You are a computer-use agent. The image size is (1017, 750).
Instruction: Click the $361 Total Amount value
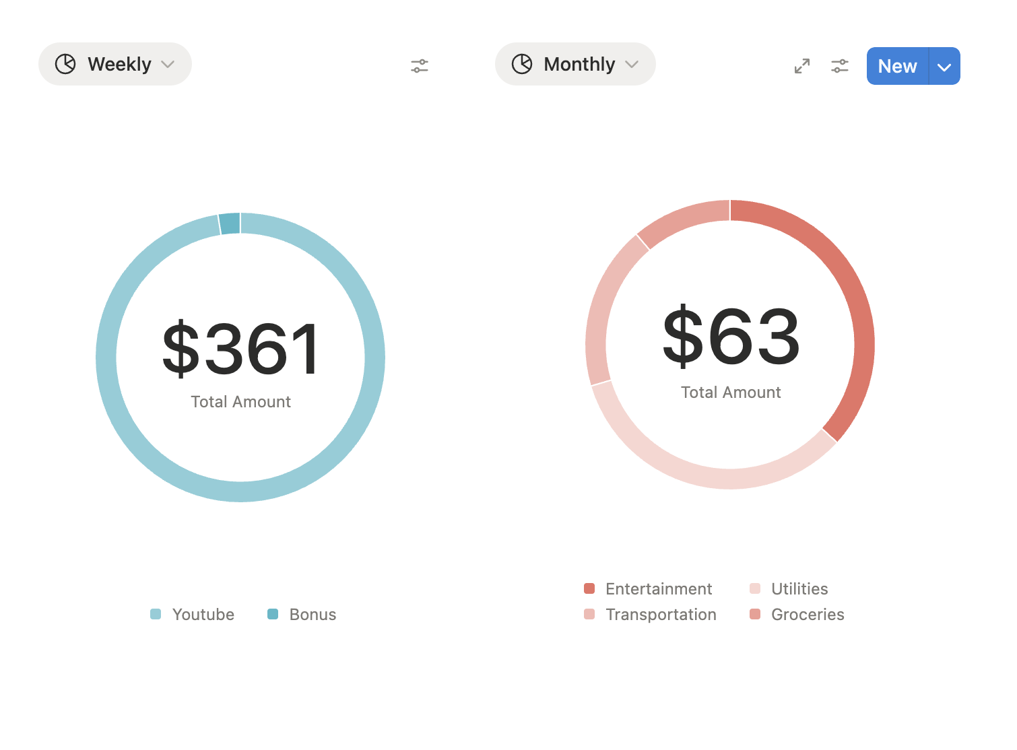[x=241, y=349]
